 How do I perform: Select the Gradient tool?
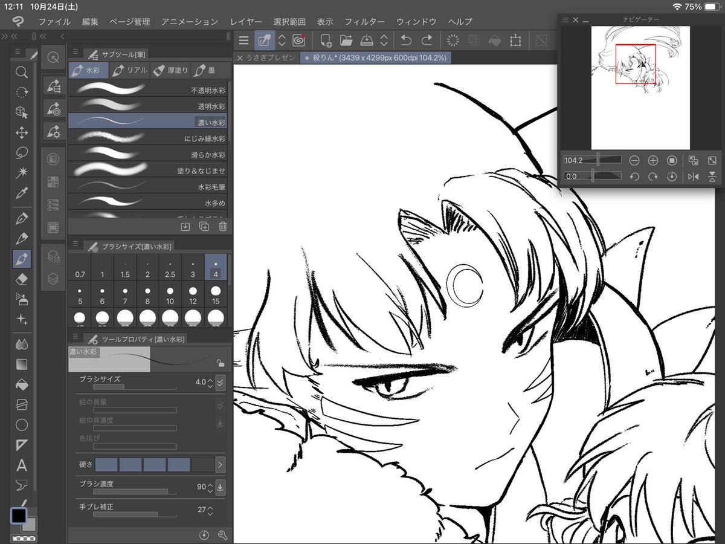pyautogui.click(x=22, y=364)
